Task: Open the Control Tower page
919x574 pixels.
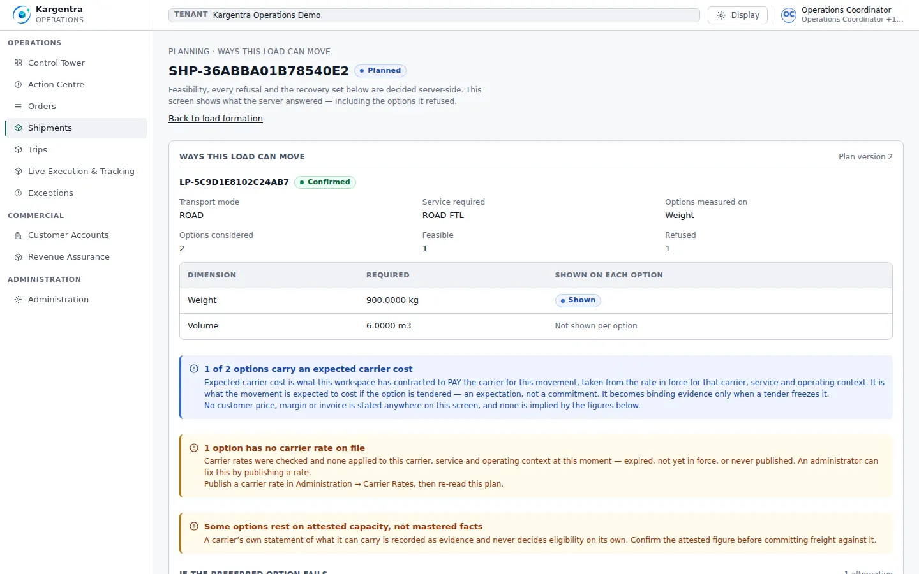Action: 76,63
